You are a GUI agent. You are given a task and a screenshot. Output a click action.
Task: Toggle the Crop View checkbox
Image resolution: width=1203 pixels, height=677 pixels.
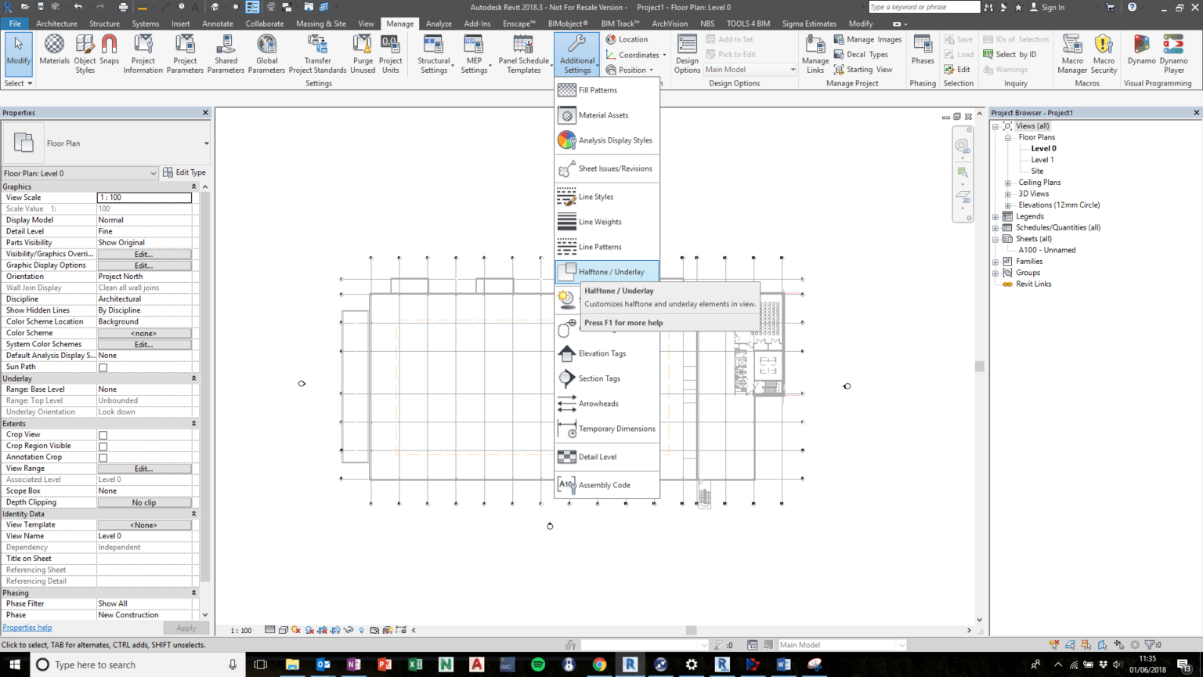103,435
